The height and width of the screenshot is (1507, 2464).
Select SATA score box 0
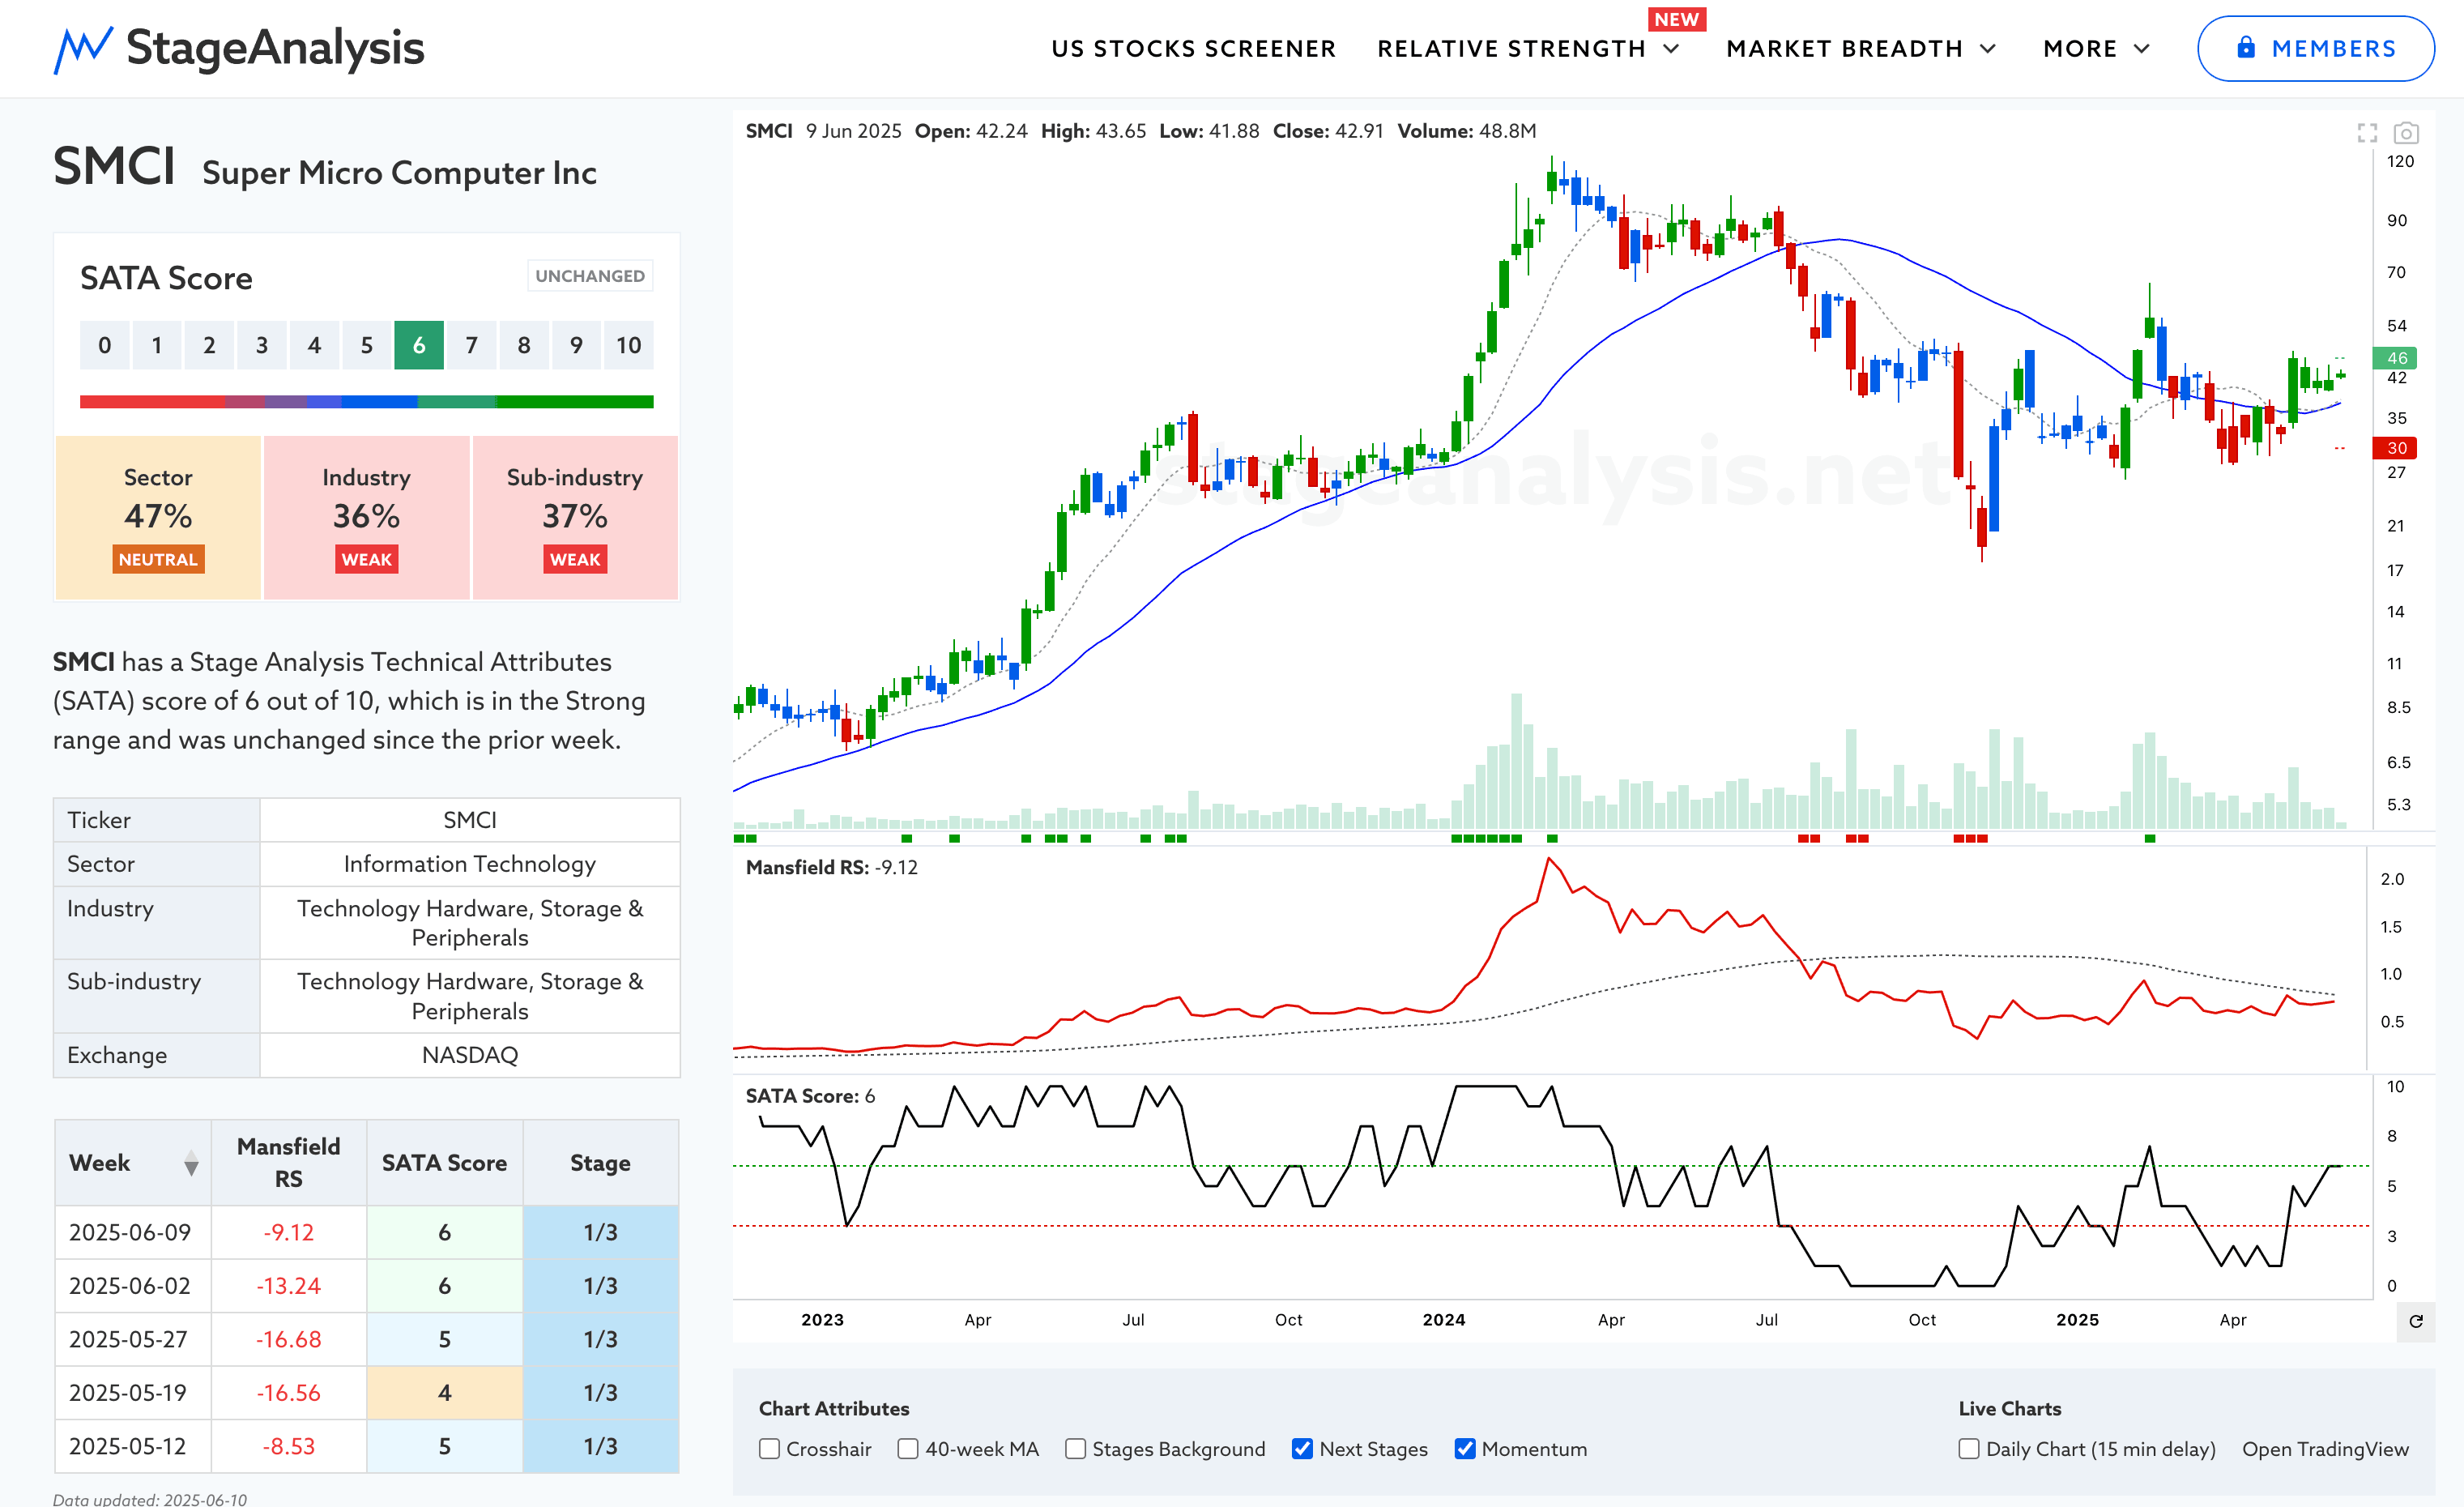pos(105,345)
